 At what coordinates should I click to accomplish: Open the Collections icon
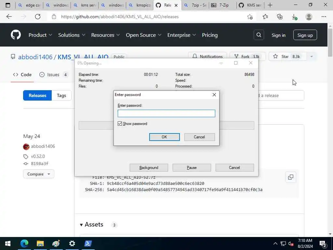(280, 17)
